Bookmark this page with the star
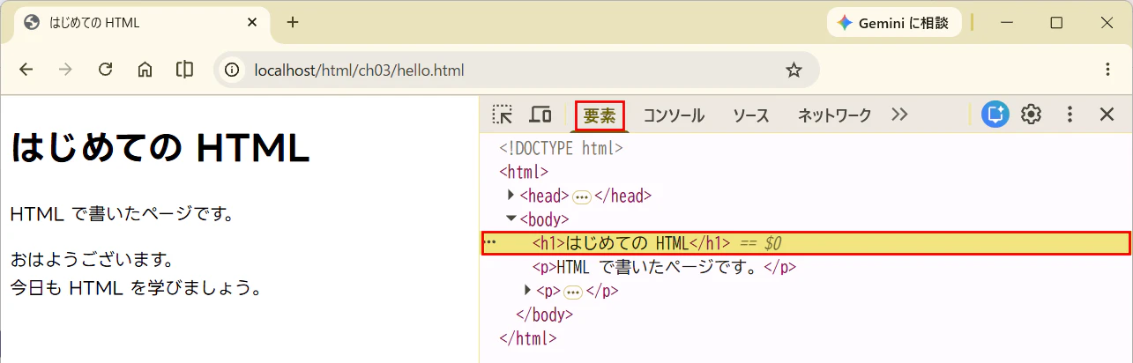Screen dimensions: 1133x363 pos(794,70)
